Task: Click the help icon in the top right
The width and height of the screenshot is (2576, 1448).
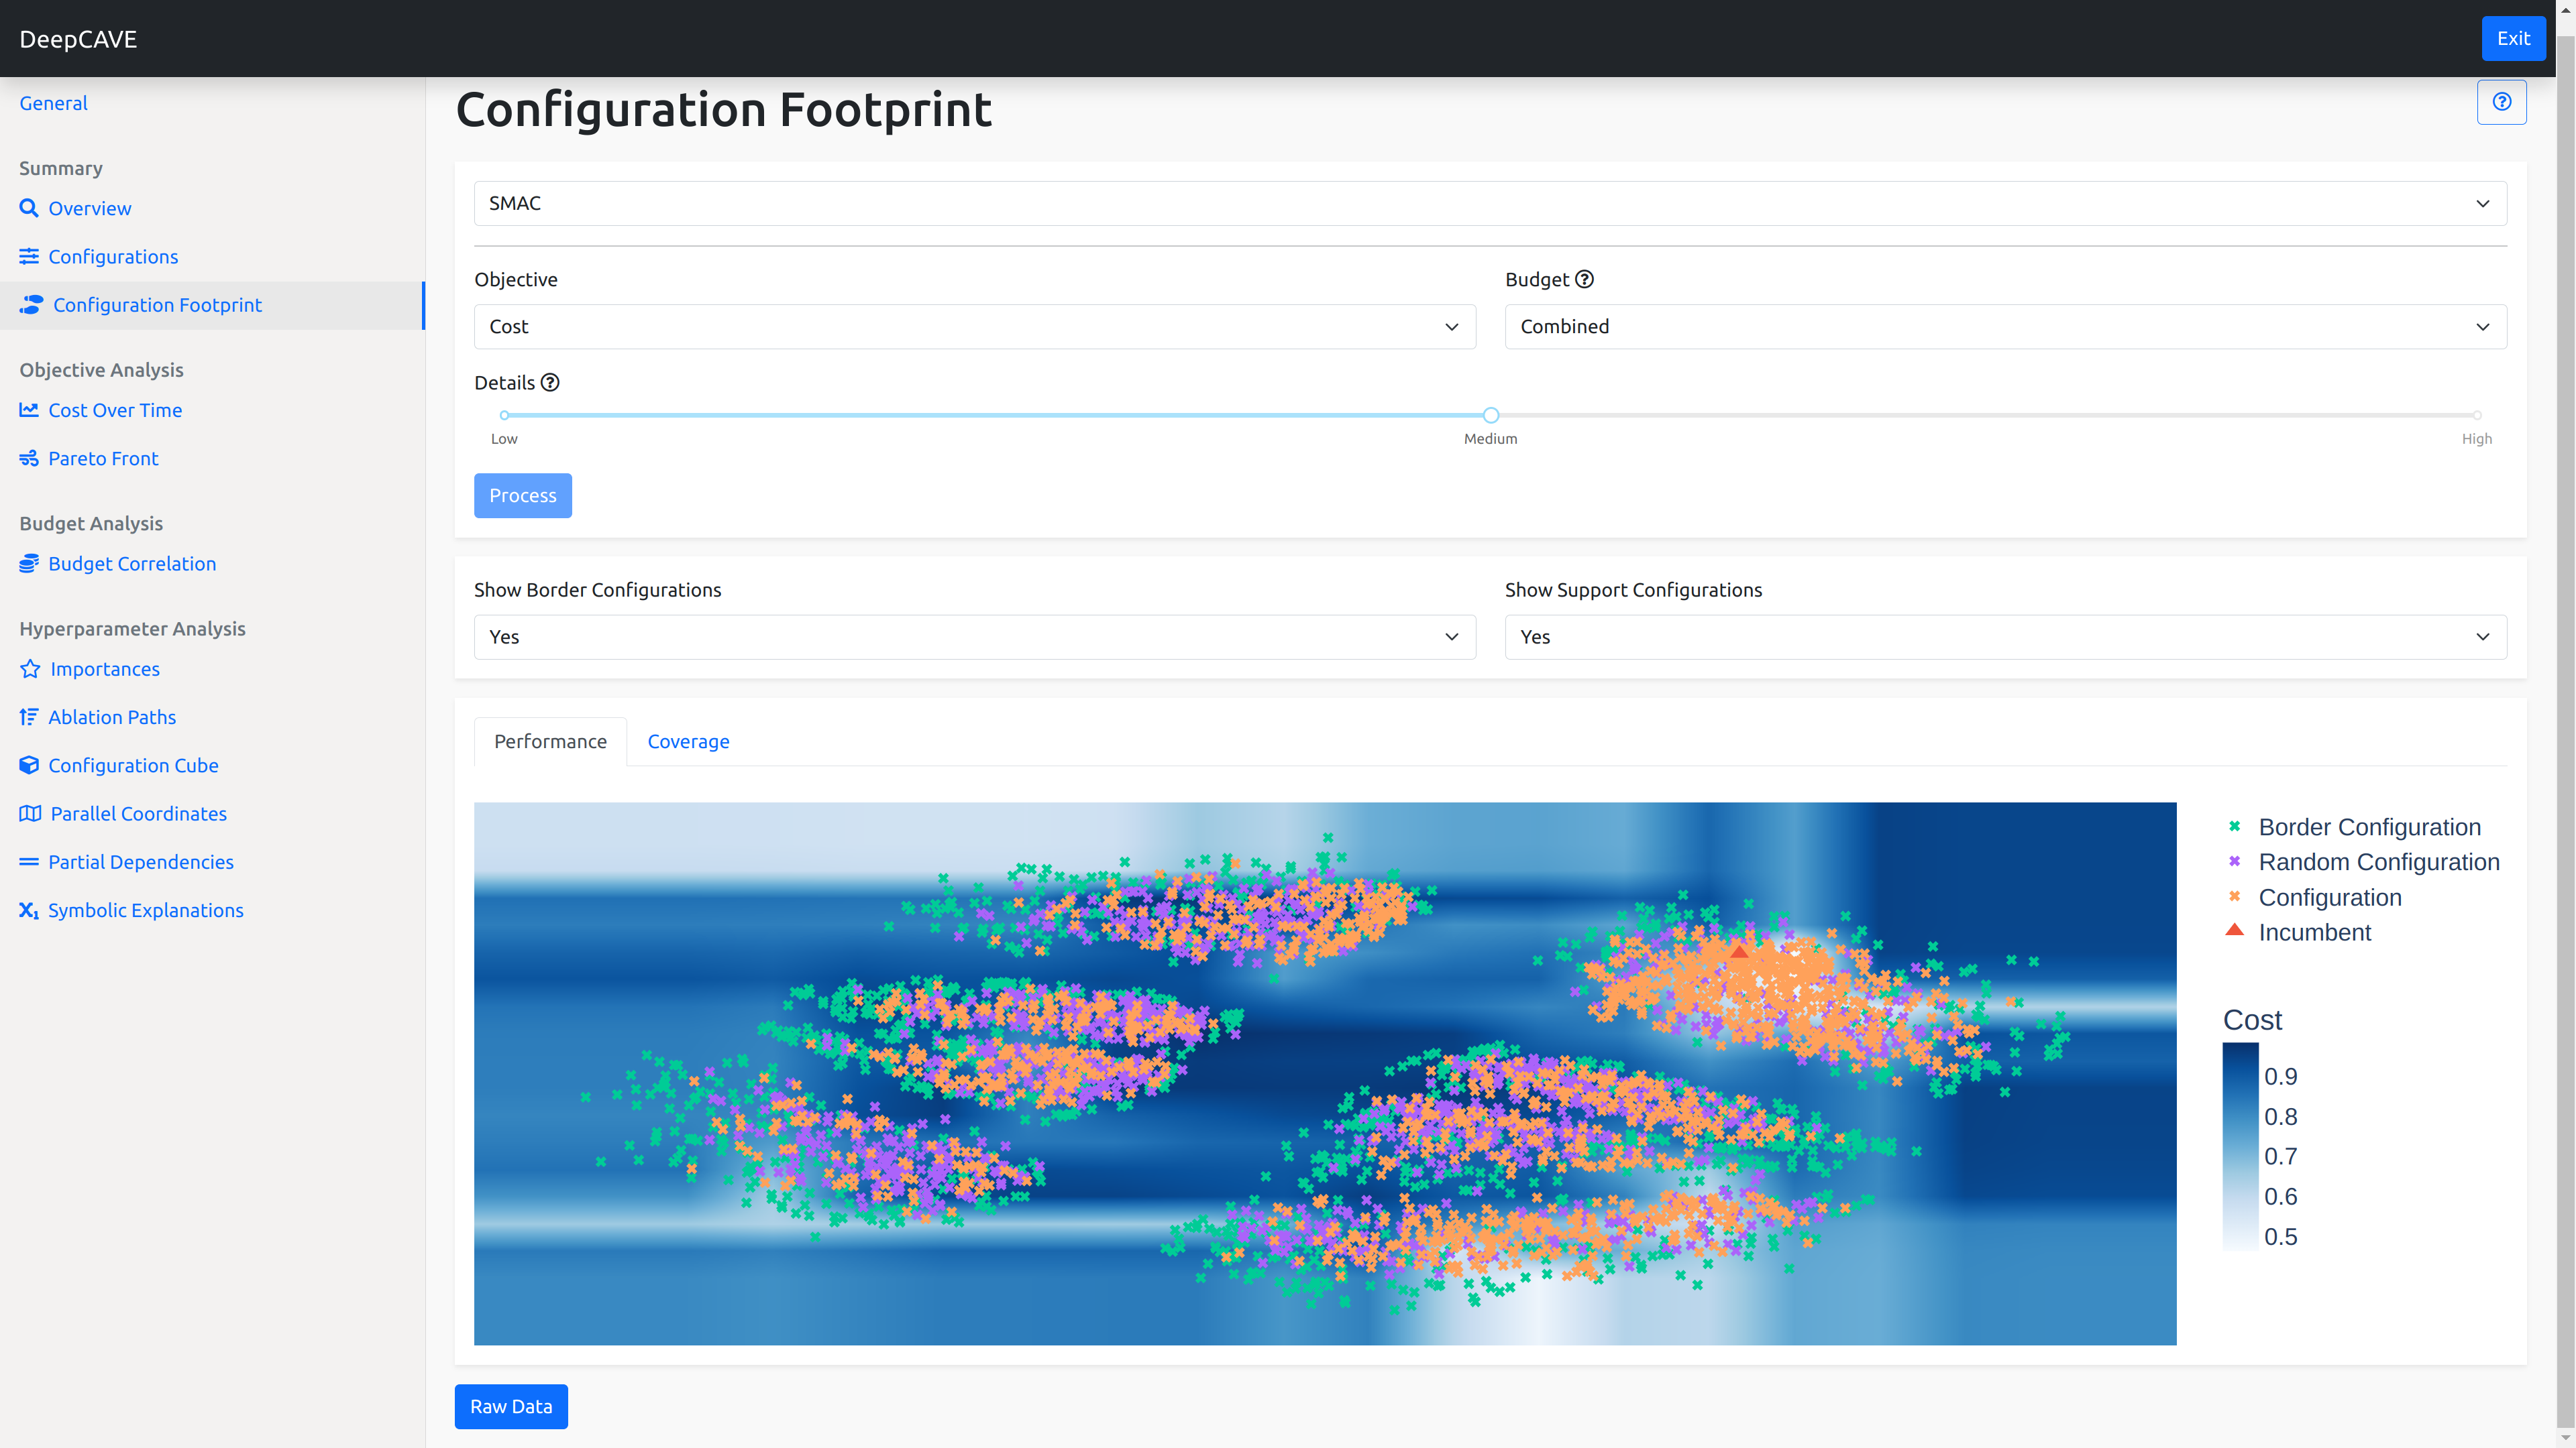Action: click(2502, 101)
